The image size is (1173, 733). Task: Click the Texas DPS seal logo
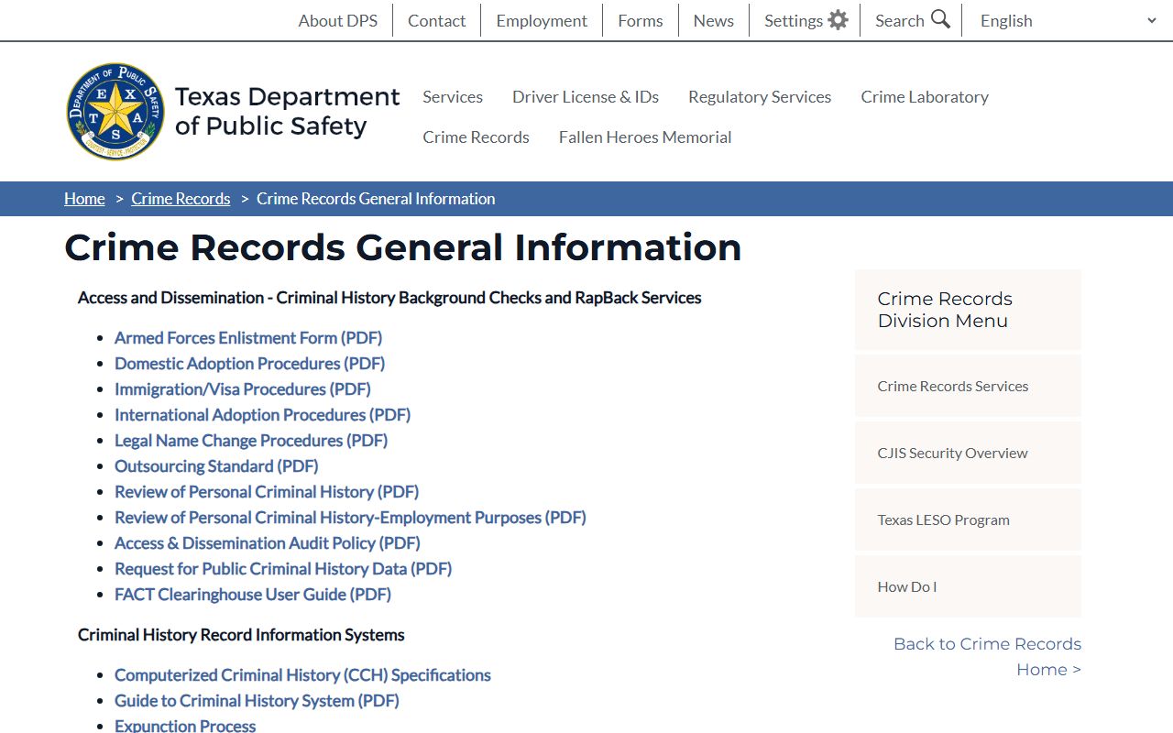pos(115,112)
